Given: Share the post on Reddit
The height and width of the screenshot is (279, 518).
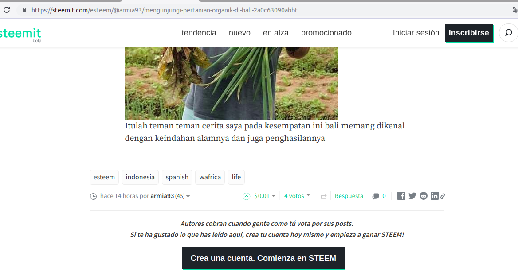Looking at the screenshot, I should pos(423,195).
